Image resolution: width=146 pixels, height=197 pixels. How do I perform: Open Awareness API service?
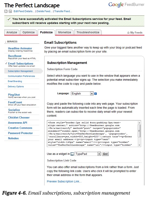click(18, 123)
